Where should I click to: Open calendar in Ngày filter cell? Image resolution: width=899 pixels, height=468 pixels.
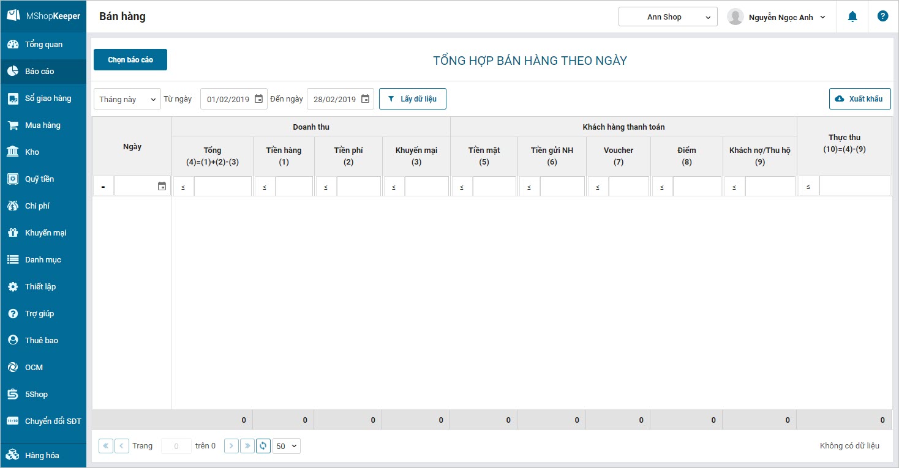point(162,187)
